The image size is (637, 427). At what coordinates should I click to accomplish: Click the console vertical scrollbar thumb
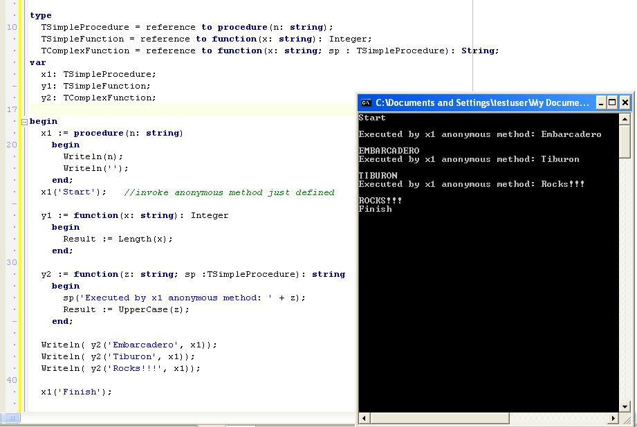625,142
